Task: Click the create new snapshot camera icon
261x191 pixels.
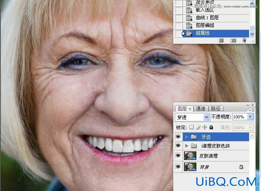Action: coord(233,40)
